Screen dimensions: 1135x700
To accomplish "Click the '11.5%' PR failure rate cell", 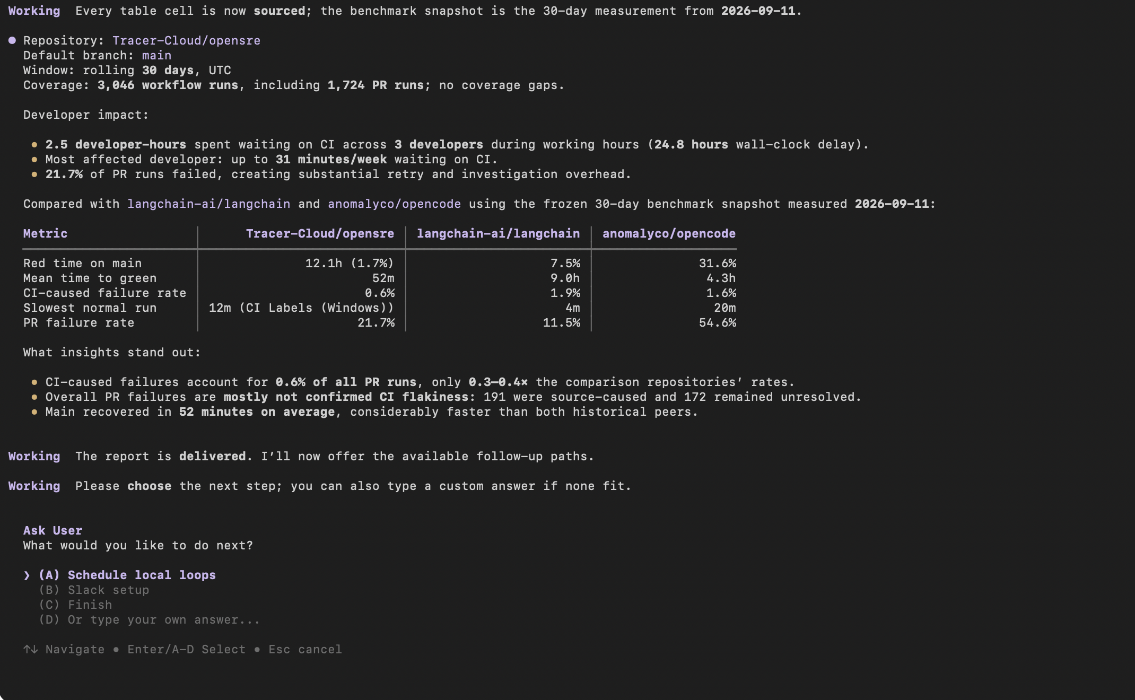I will click(562, 323).
